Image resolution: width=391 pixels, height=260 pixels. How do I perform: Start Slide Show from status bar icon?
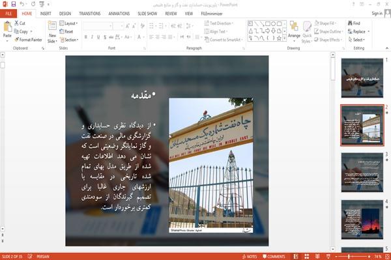(x=328, y=257)
